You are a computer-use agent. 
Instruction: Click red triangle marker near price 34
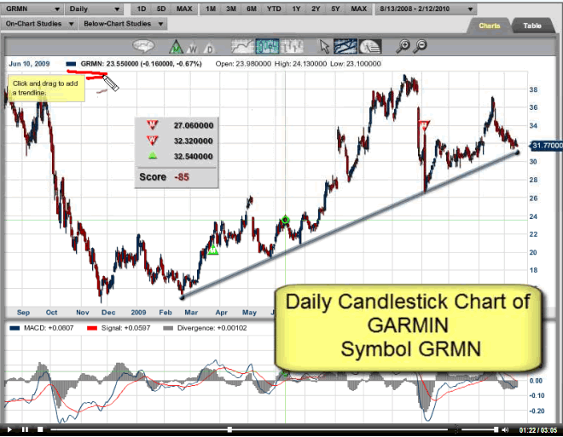(424, 125)
